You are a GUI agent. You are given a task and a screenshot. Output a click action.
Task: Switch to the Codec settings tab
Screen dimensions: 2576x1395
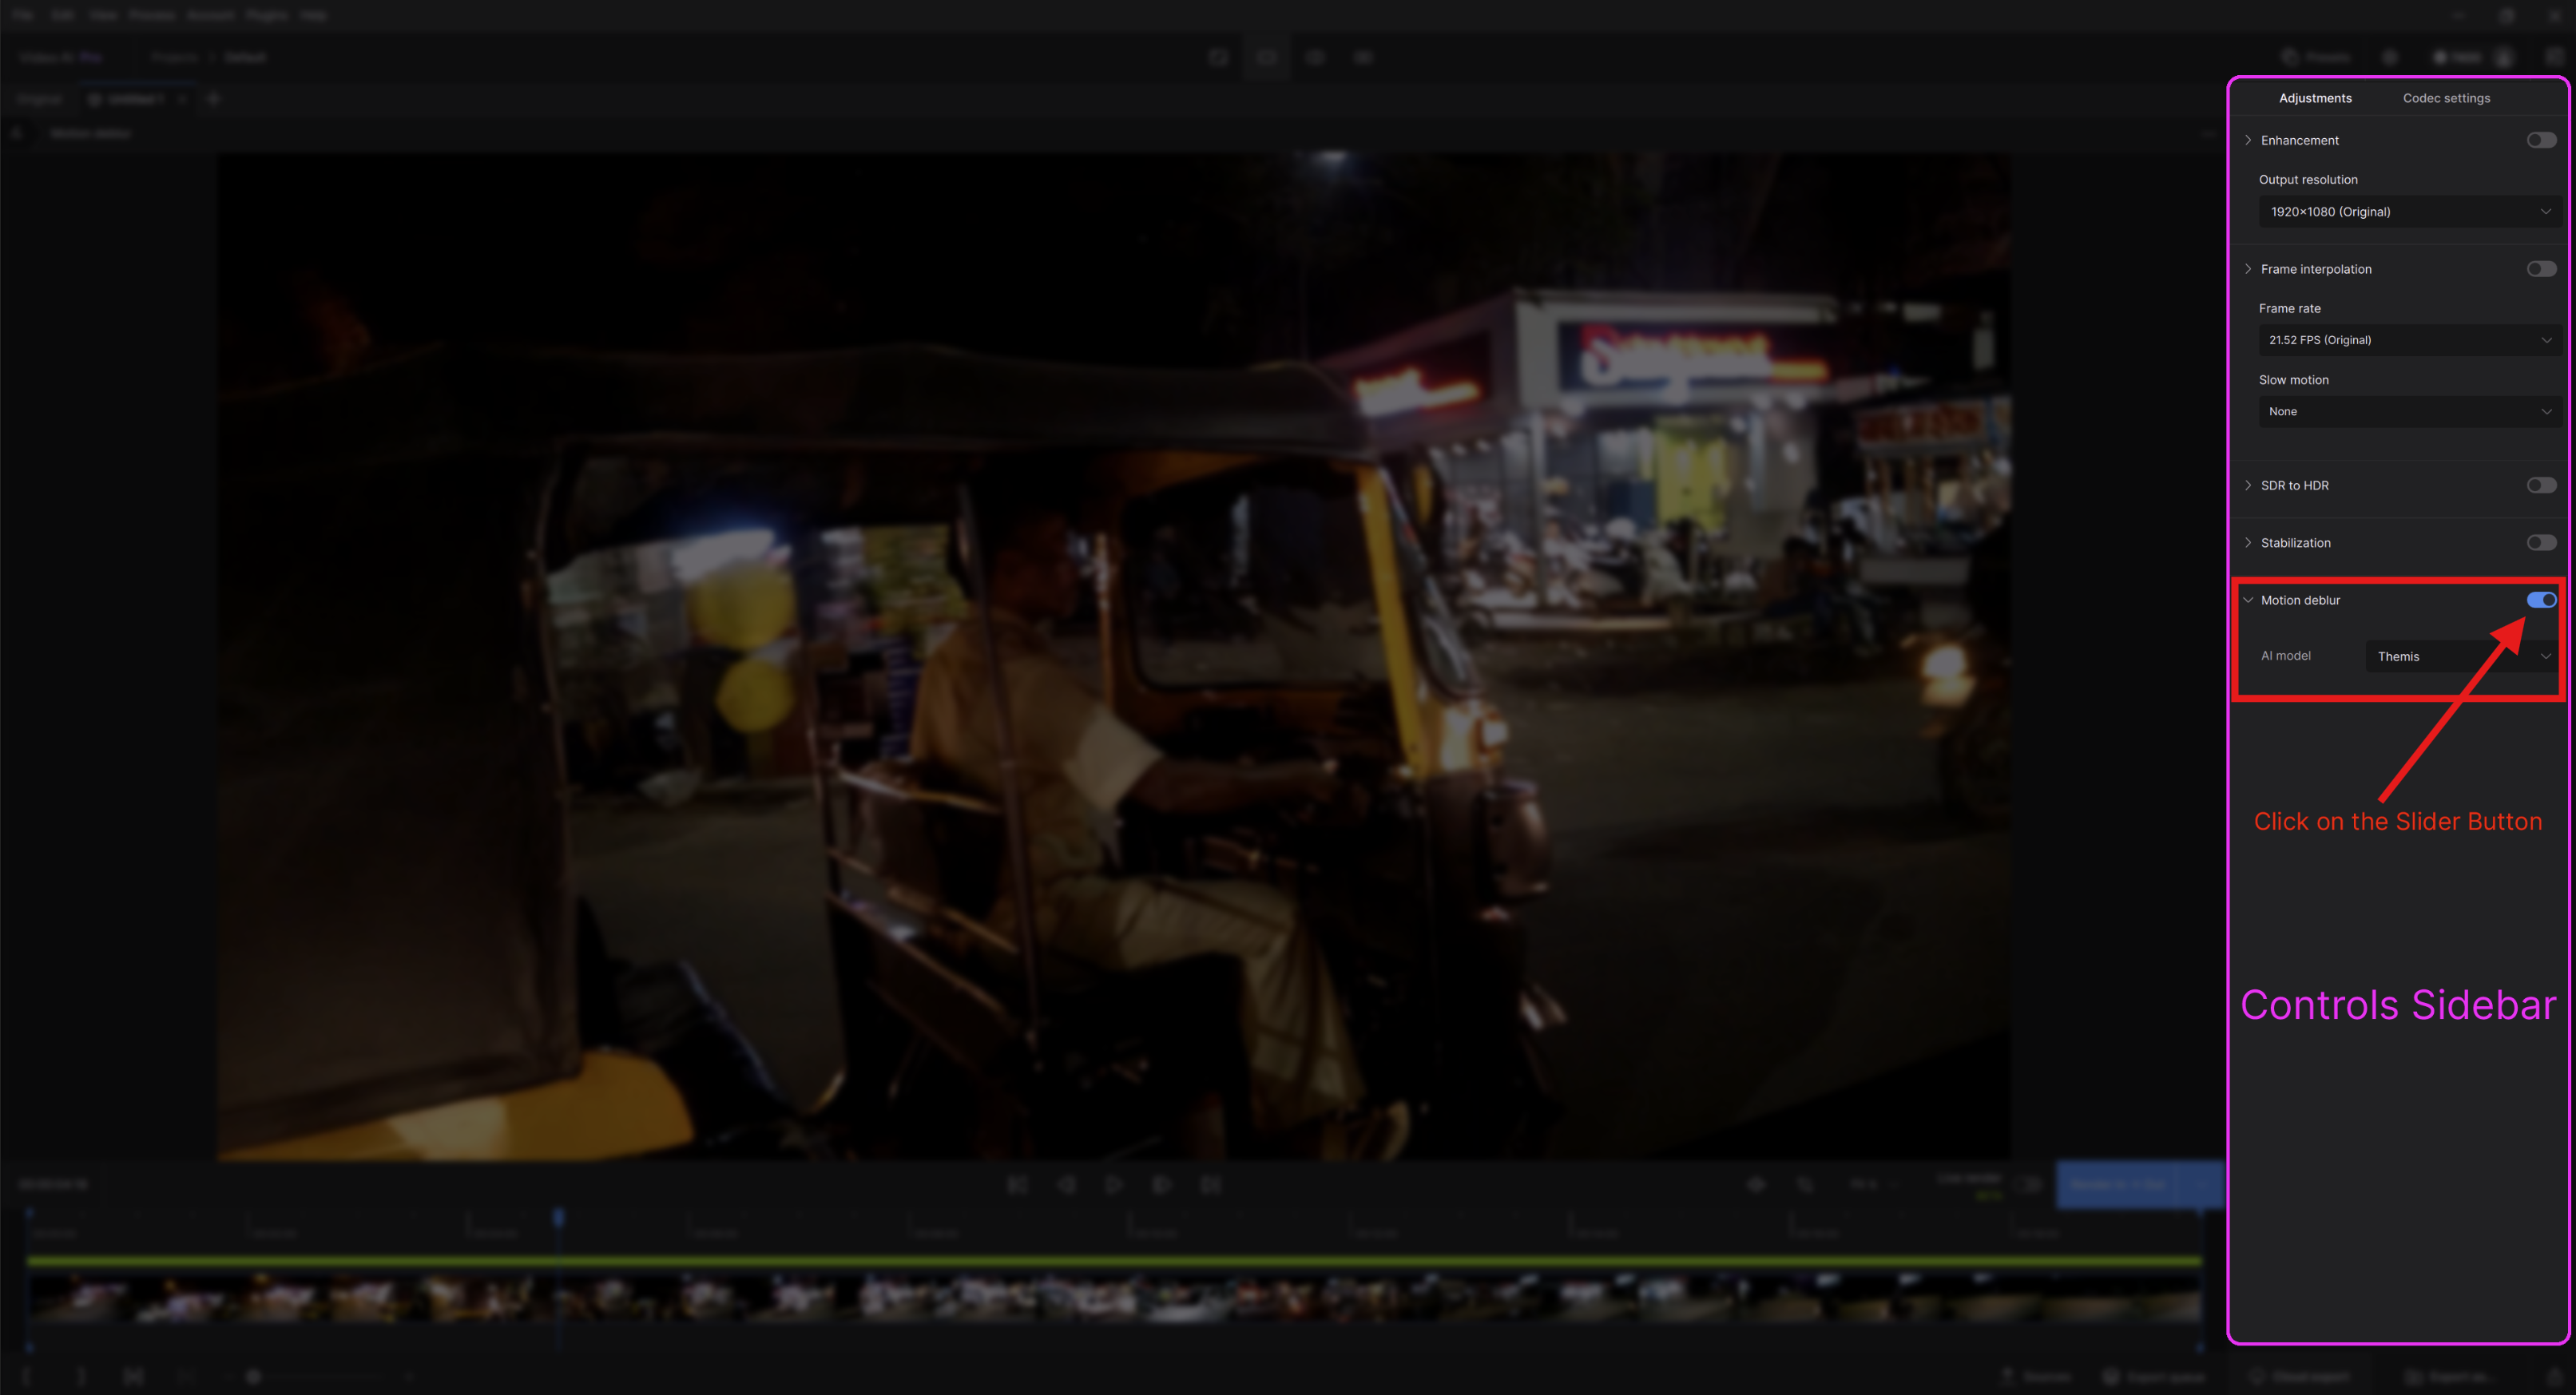pos(2446,98)
